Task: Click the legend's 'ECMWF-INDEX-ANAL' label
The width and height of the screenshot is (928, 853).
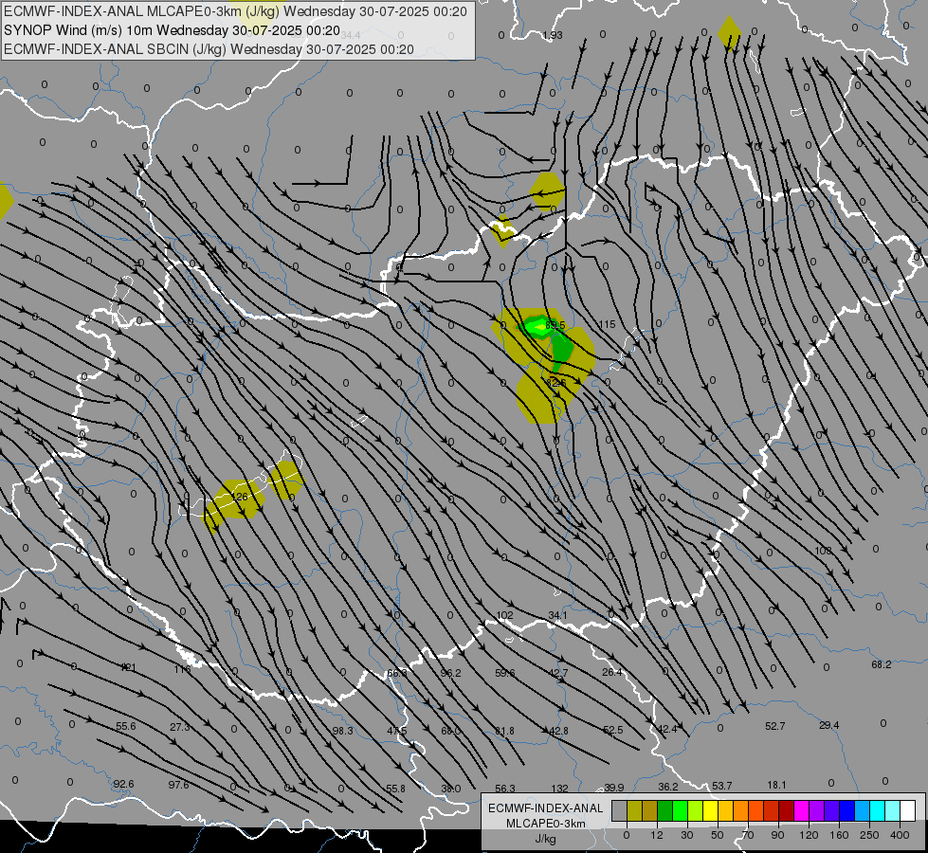Action: click(546, 808)
